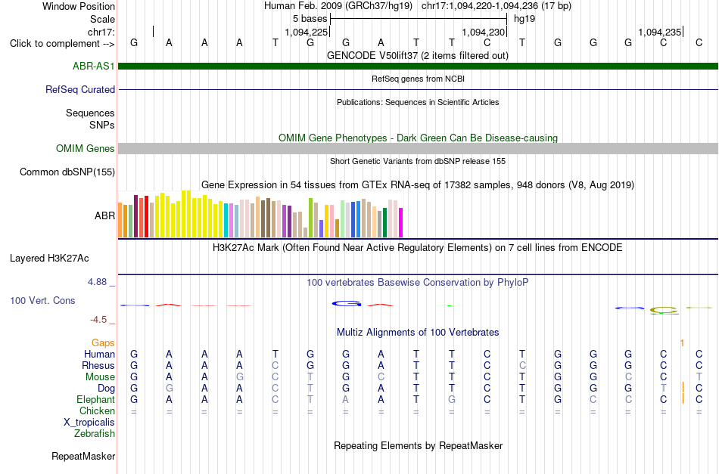Click the chr17: ruler label
The width and height of the screenshot is (719, 474).
pos(101,32)
